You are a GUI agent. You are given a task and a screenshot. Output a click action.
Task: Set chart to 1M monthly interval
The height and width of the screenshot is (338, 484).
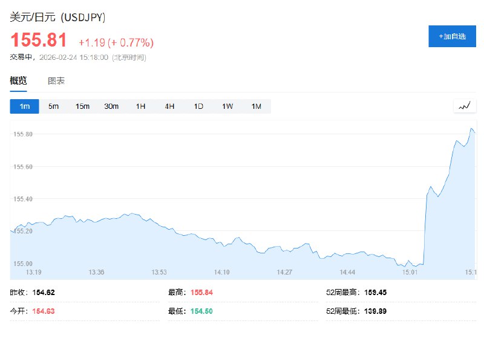[257, 106]
